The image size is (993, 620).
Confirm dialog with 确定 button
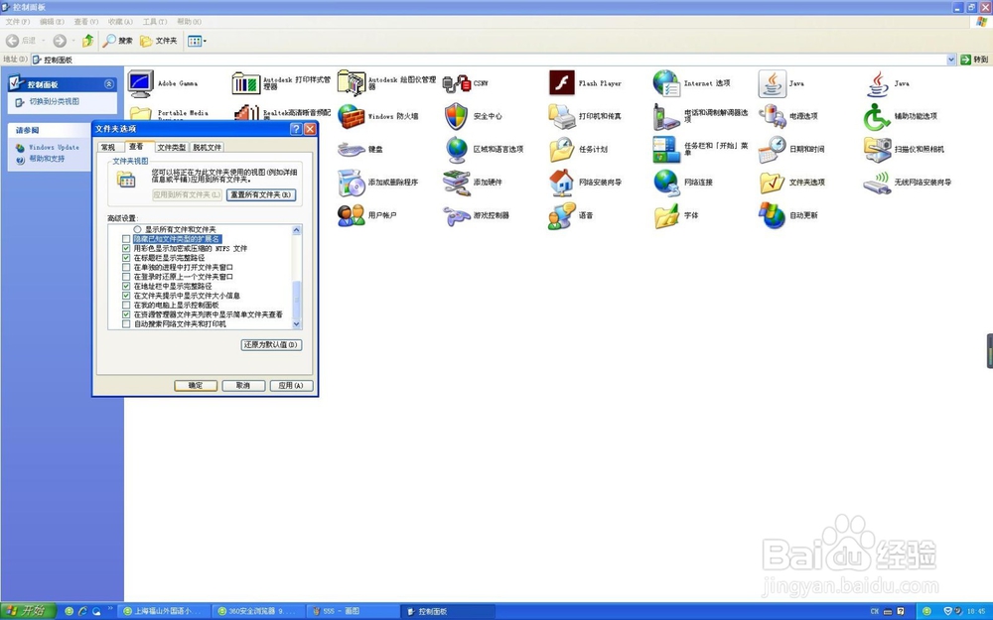(196, 385)
